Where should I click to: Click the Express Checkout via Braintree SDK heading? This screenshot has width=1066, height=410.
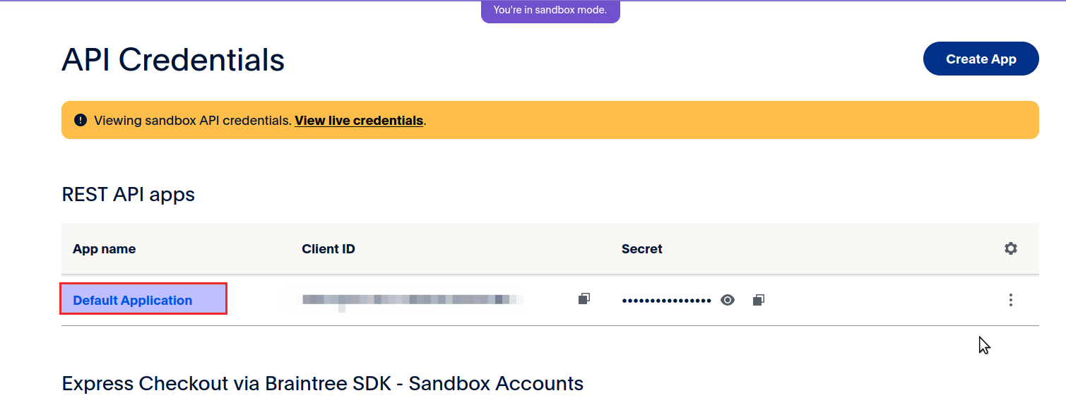322,383
